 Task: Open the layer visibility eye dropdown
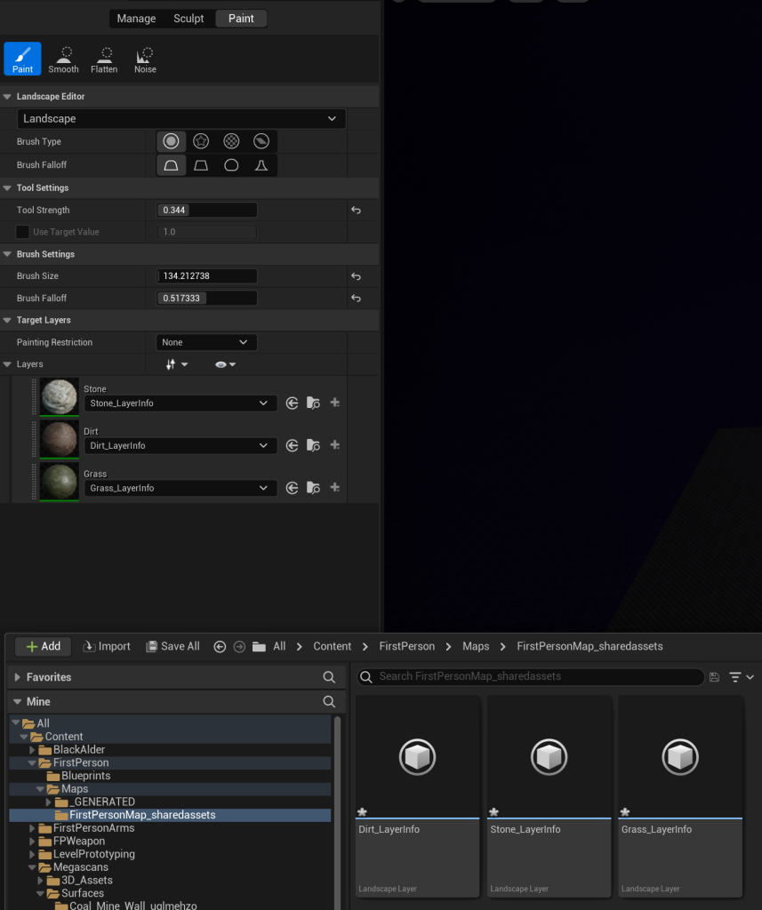point(225,364)
